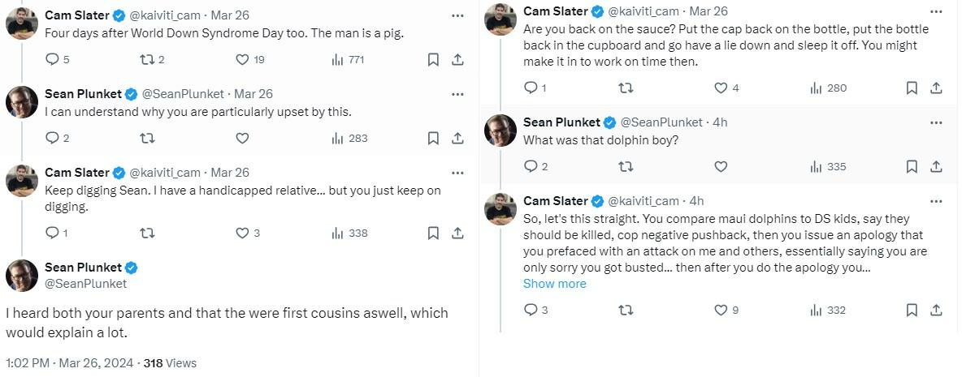This screenshot has width=962, height=377.
Task: Expand tweet with Show more link
Action: (x=554, y=284)
